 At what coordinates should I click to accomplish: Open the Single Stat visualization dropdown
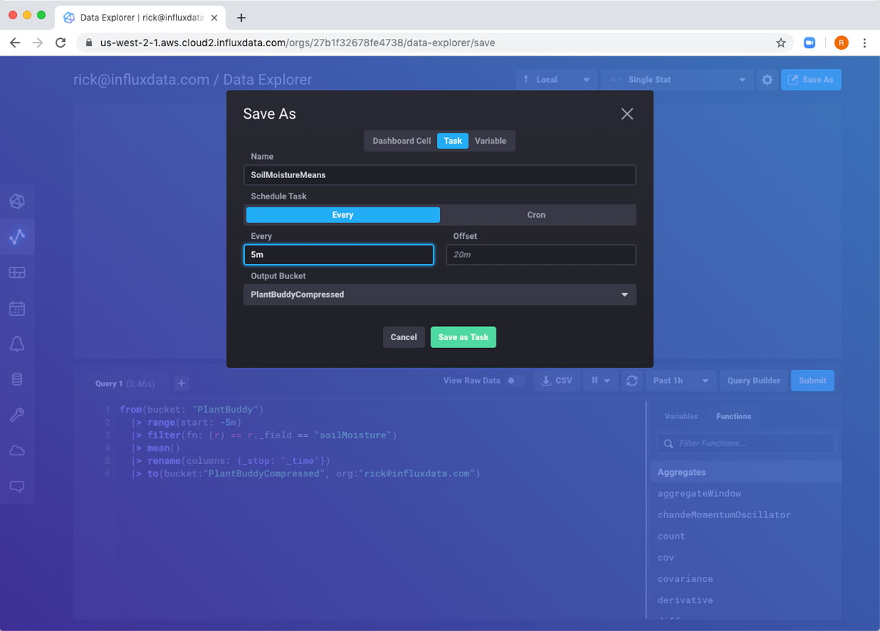pyautogui.click(x=677, y=80)
